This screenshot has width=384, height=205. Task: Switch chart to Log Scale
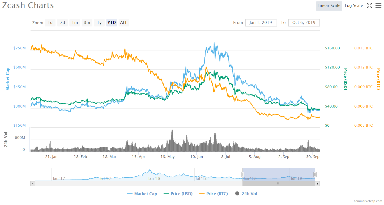click(354, 6)
